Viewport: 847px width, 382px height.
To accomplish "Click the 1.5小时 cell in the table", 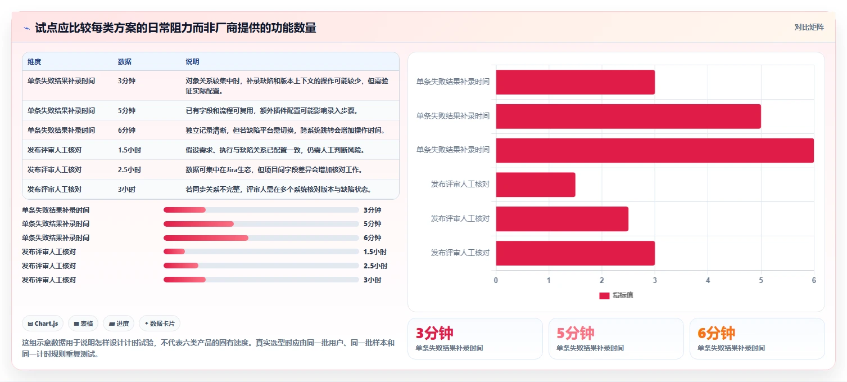I will pyautogui.click(x=129, y=150).
